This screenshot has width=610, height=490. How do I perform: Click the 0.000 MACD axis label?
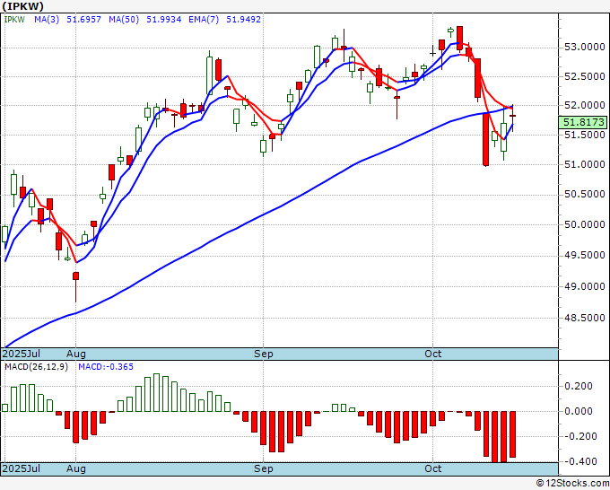pyautogui.click(x=580, y=411)
